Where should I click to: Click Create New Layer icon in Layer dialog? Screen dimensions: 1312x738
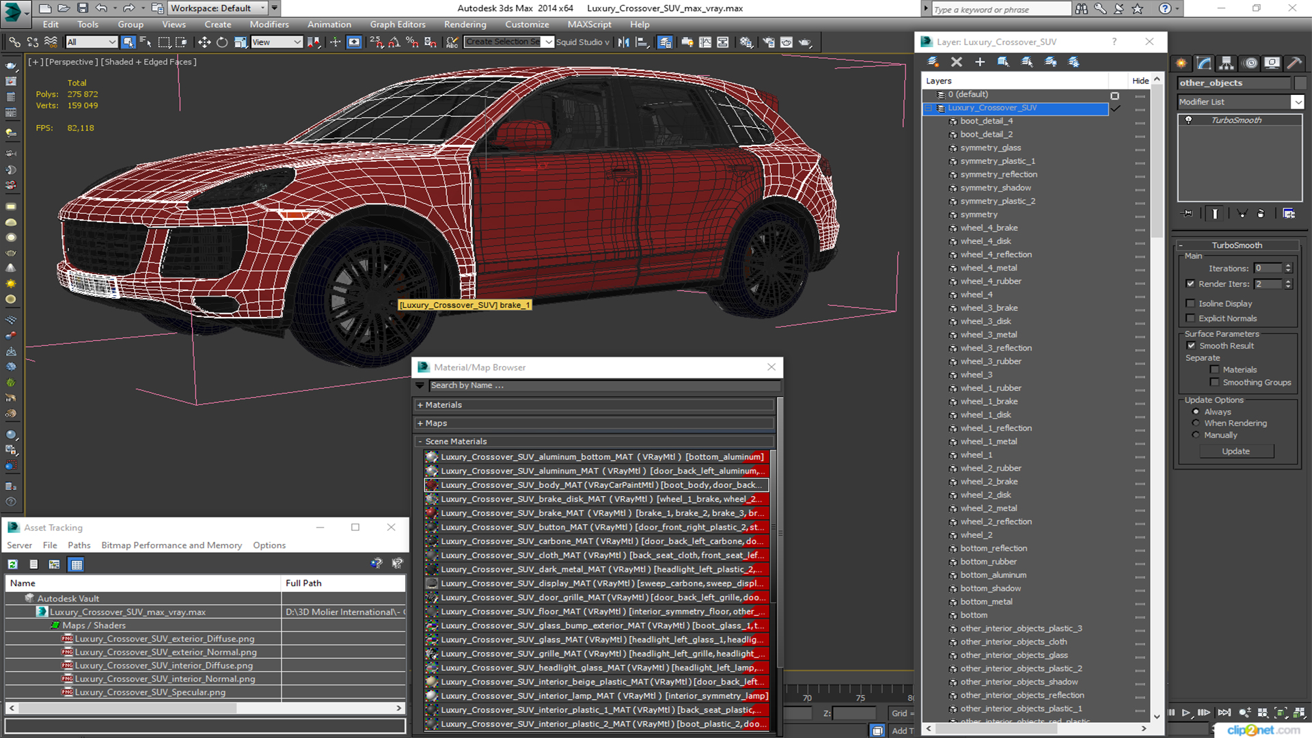933,62
